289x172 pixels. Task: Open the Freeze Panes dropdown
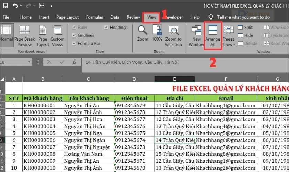[228, 36]
